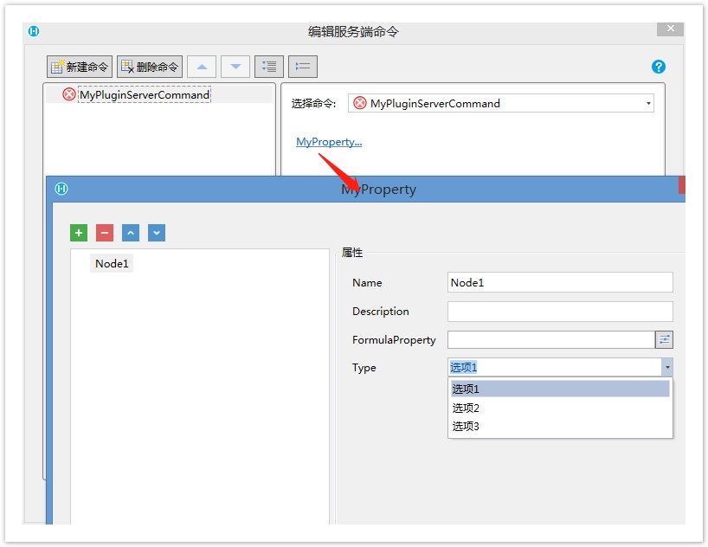Click the collapse all list icon
Viewport: 708px width, 547px height.
click(303, 67)
